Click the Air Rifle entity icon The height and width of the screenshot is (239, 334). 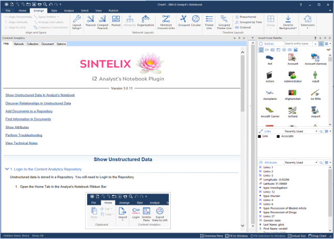[x=315, y=92]
